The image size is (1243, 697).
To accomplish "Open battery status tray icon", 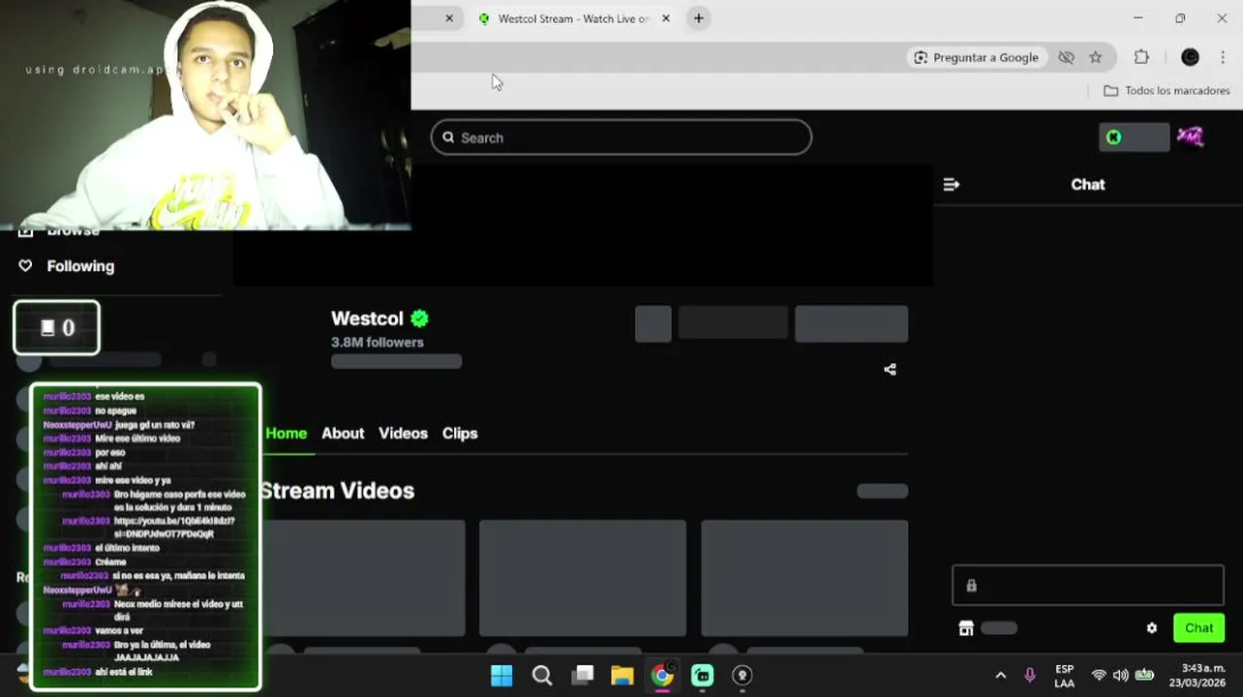I will click(1144, 676).
